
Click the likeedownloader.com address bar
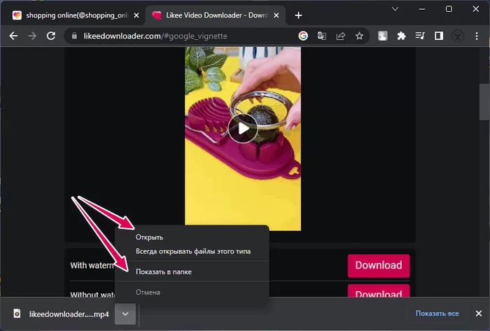182,35
